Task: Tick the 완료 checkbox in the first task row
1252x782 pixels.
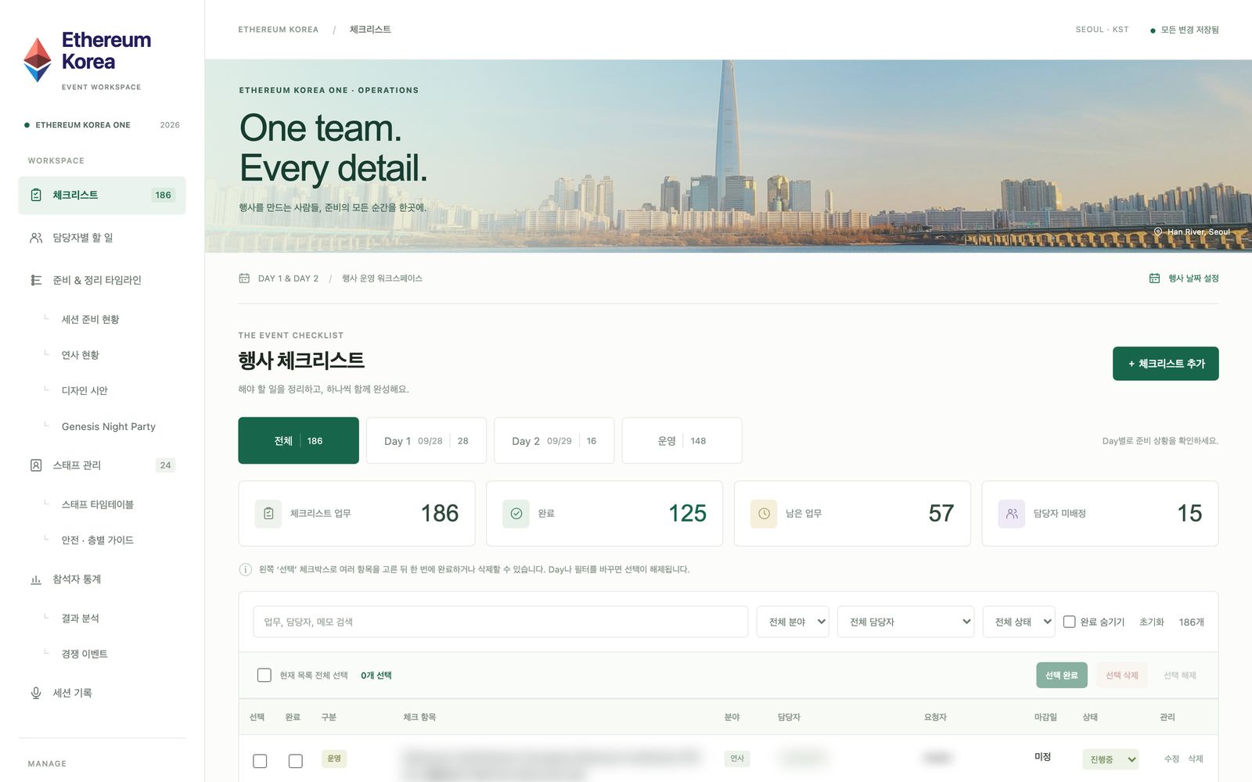Action: point(295,761)
